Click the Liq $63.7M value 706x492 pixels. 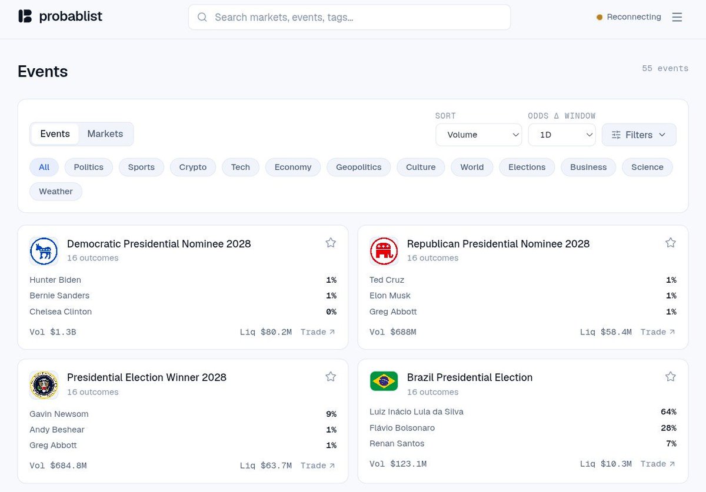point(265,466)
